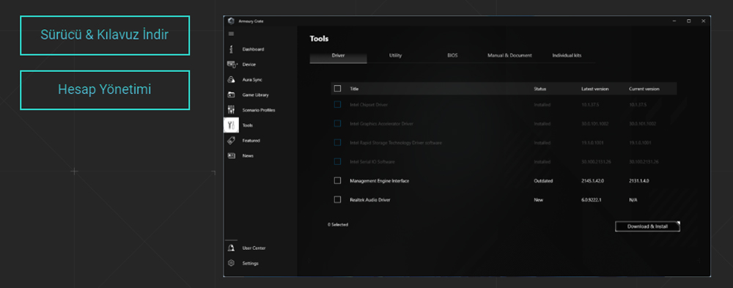The width and height of the screenshot is (733, 288).
Task: Open User Center label in the sidebar
Action: [254, 248]
